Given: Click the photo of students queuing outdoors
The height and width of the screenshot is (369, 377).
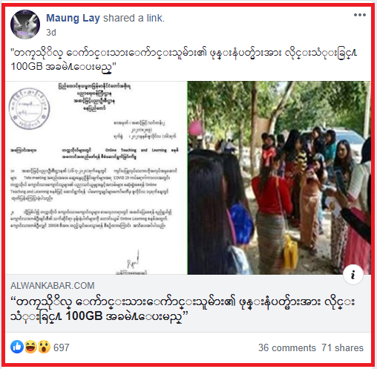Looking at the screenshot, I should [279, 177].
